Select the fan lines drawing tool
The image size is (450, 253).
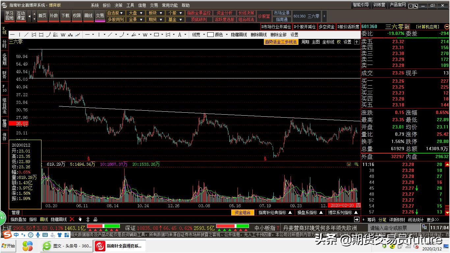(55, 35)
